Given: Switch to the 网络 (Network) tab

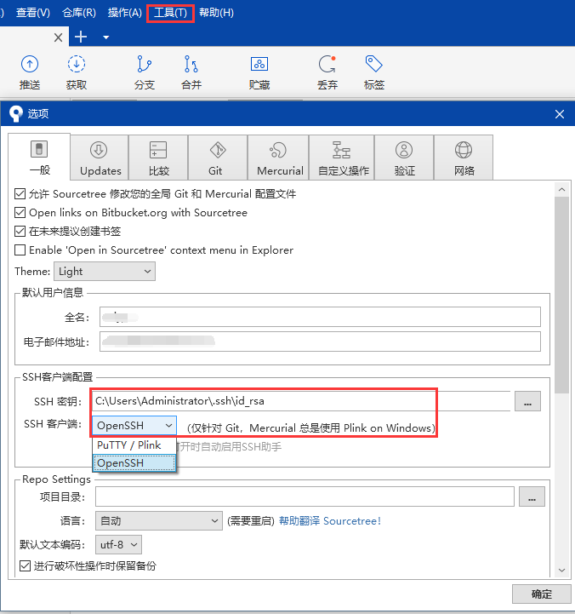Looking at the screenshot, I should pyautogui.click(x=464, y=158).
